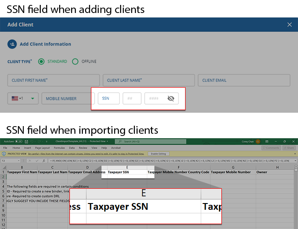Focus the Client Last Name field
This screenshot has width=298, height=229.
click(148, 81)
